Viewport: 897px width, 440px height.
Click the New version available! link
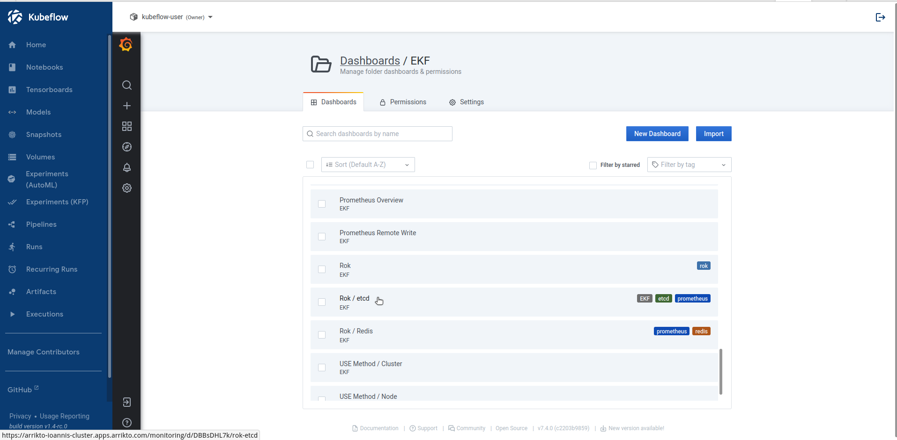pos(632,428)
